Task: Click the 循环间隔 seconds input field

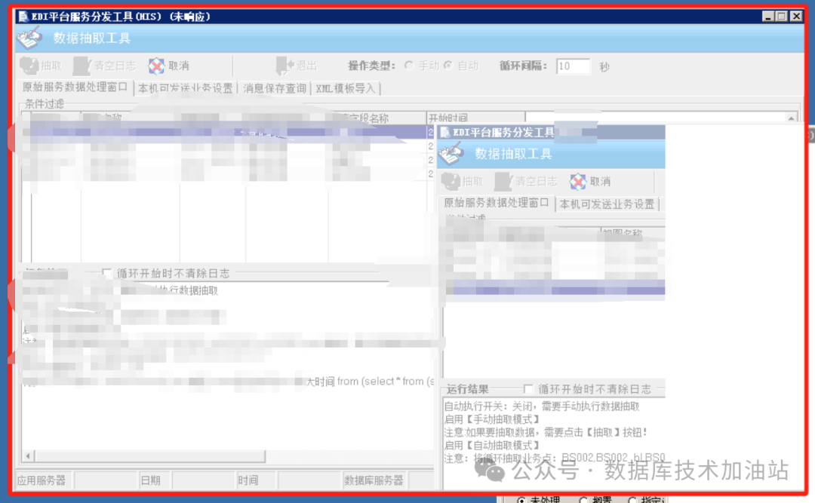Action: click(x=573, y=66)
